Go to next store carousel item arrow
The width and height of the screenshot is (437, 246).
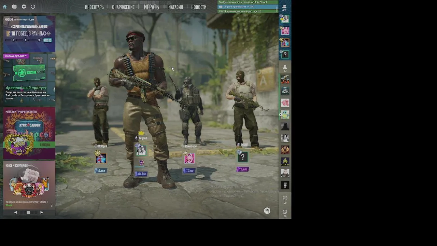(x=42, y=213)
